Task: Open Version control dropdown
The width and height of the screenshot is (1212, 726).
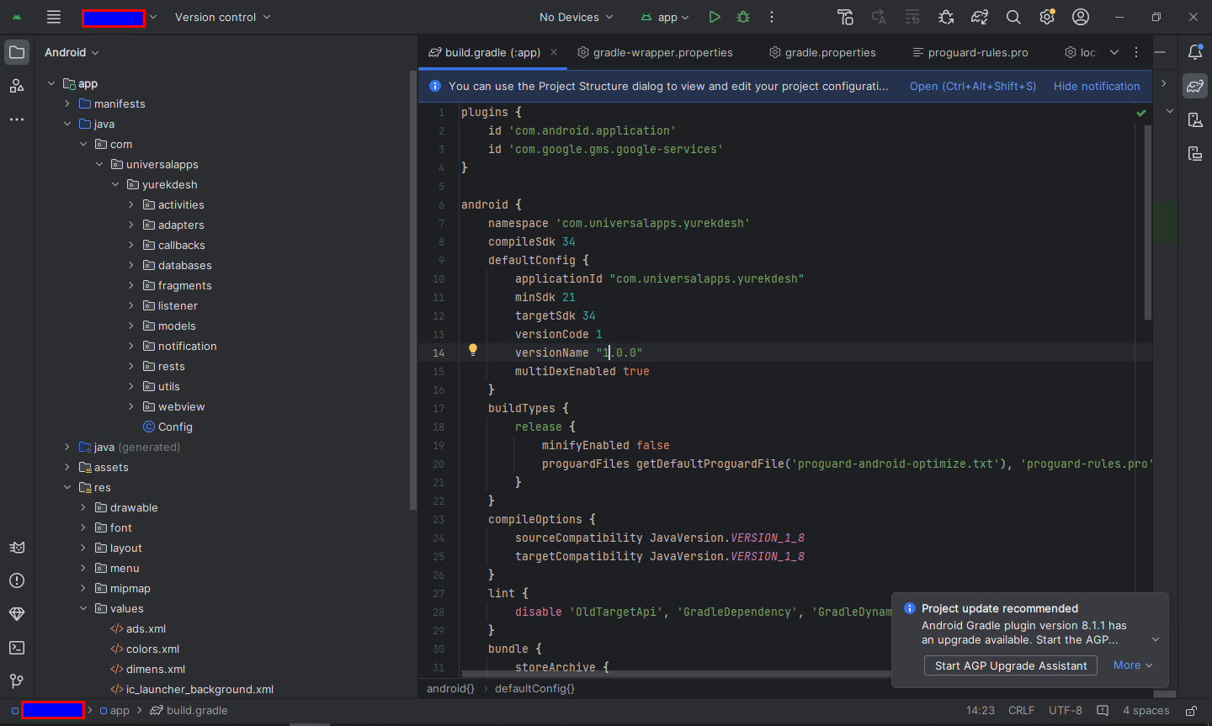Action: 222,17
